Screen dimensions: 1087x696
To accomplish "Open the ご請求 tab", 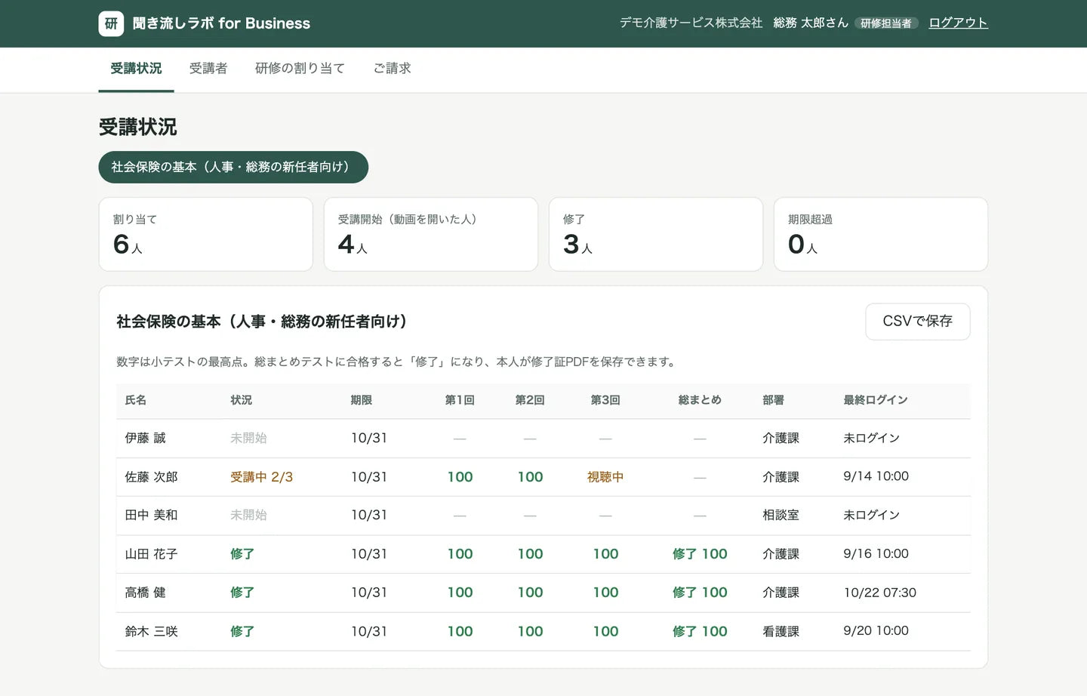I will pyautogui.click(x=392, y=69).
